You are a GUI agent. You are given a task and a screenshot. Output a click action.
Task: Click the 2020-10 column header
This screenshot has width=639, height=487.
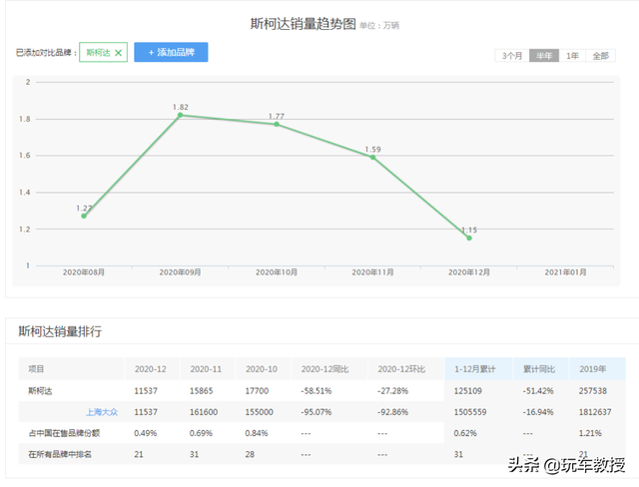[x=262, y=369]
